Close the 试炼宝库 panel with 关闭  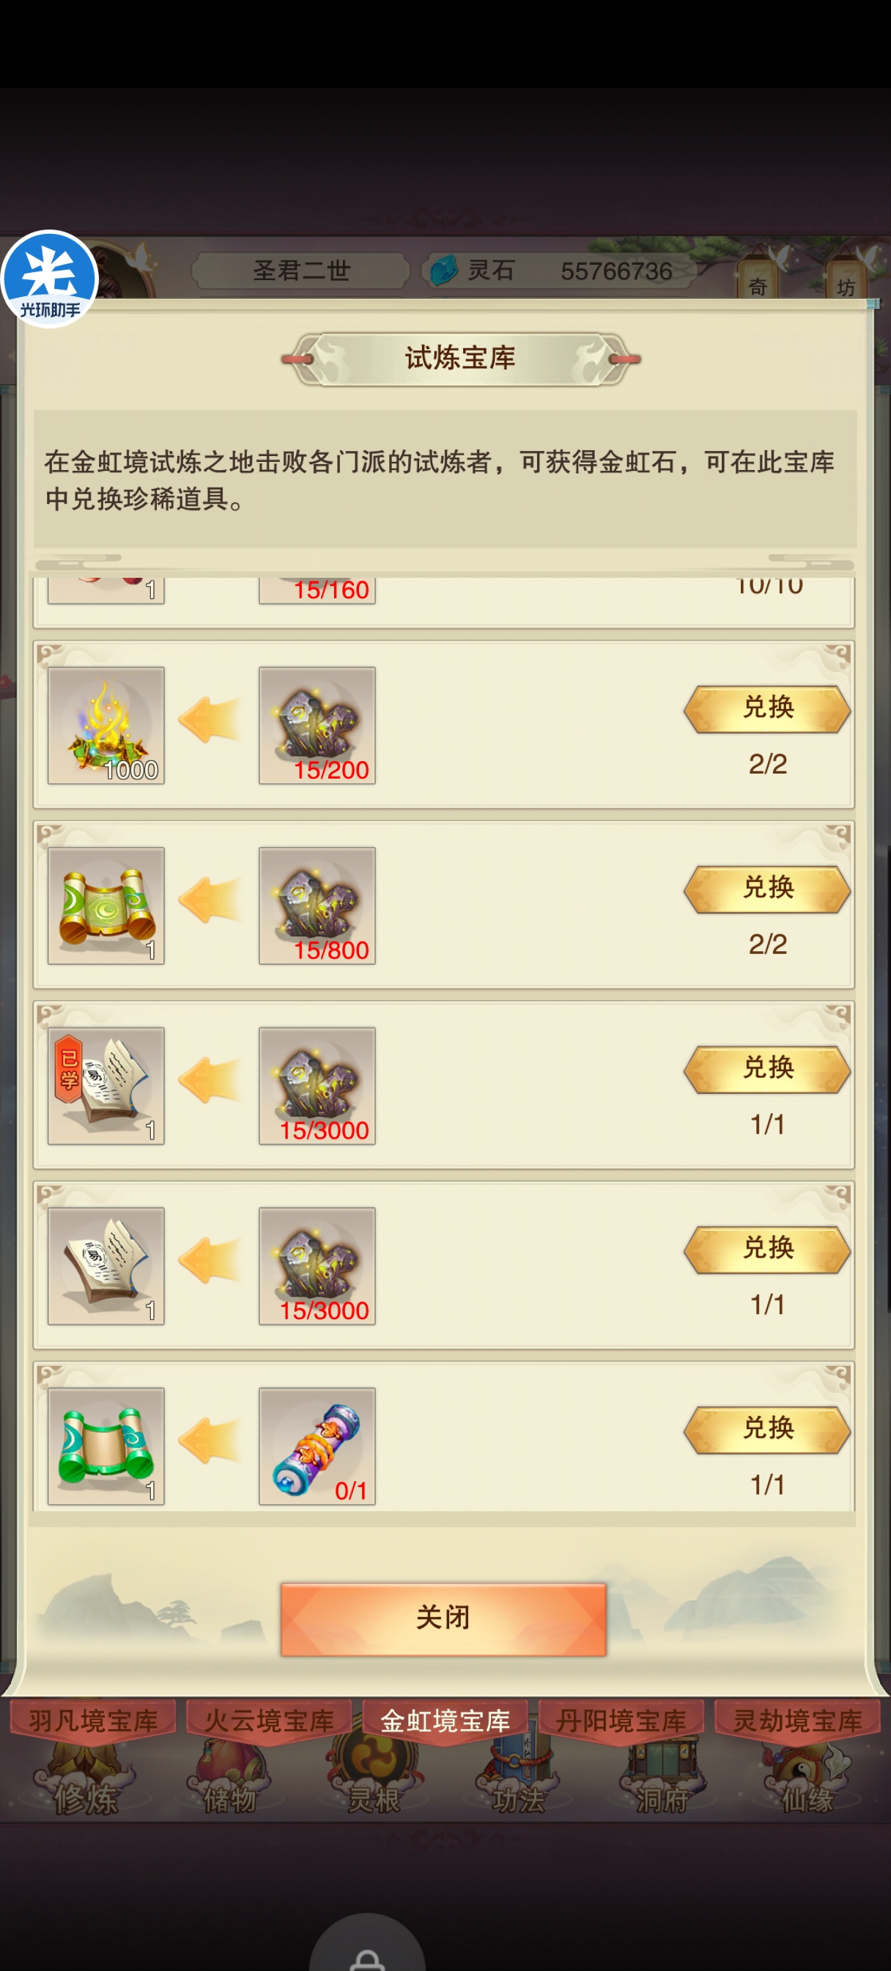(x=443, y=1619)
